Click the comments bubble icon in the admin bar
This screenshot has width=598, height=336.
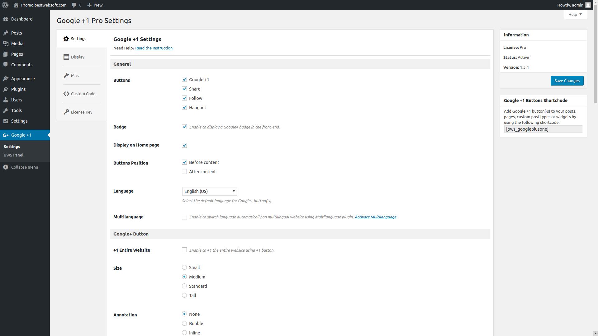[x=74, y=5]
